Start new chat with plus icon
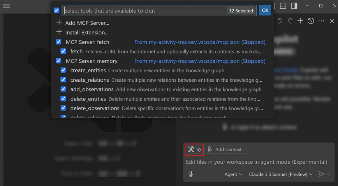The width and height of the screenshot is (338, 186). [300, 21]
